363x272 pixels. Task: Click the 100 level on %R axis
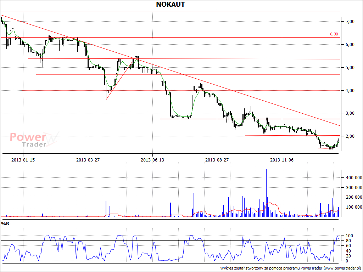click(349, 236)
